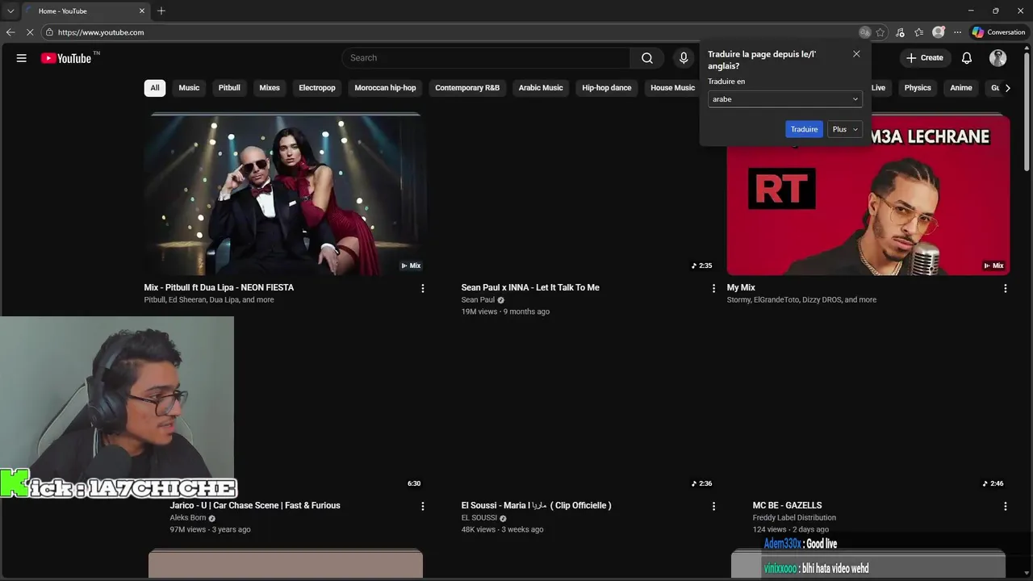
Task: Open the Sean Paul channel link
Action: (478, 300)
